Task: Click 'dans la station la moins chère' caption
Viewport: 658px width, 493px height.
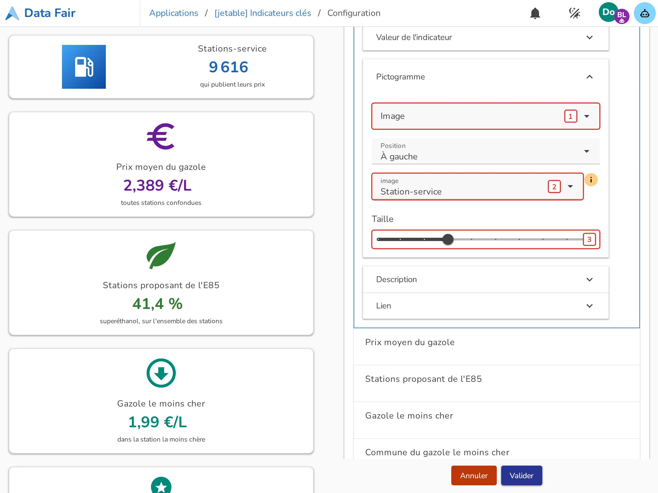Action: point(161,439)
